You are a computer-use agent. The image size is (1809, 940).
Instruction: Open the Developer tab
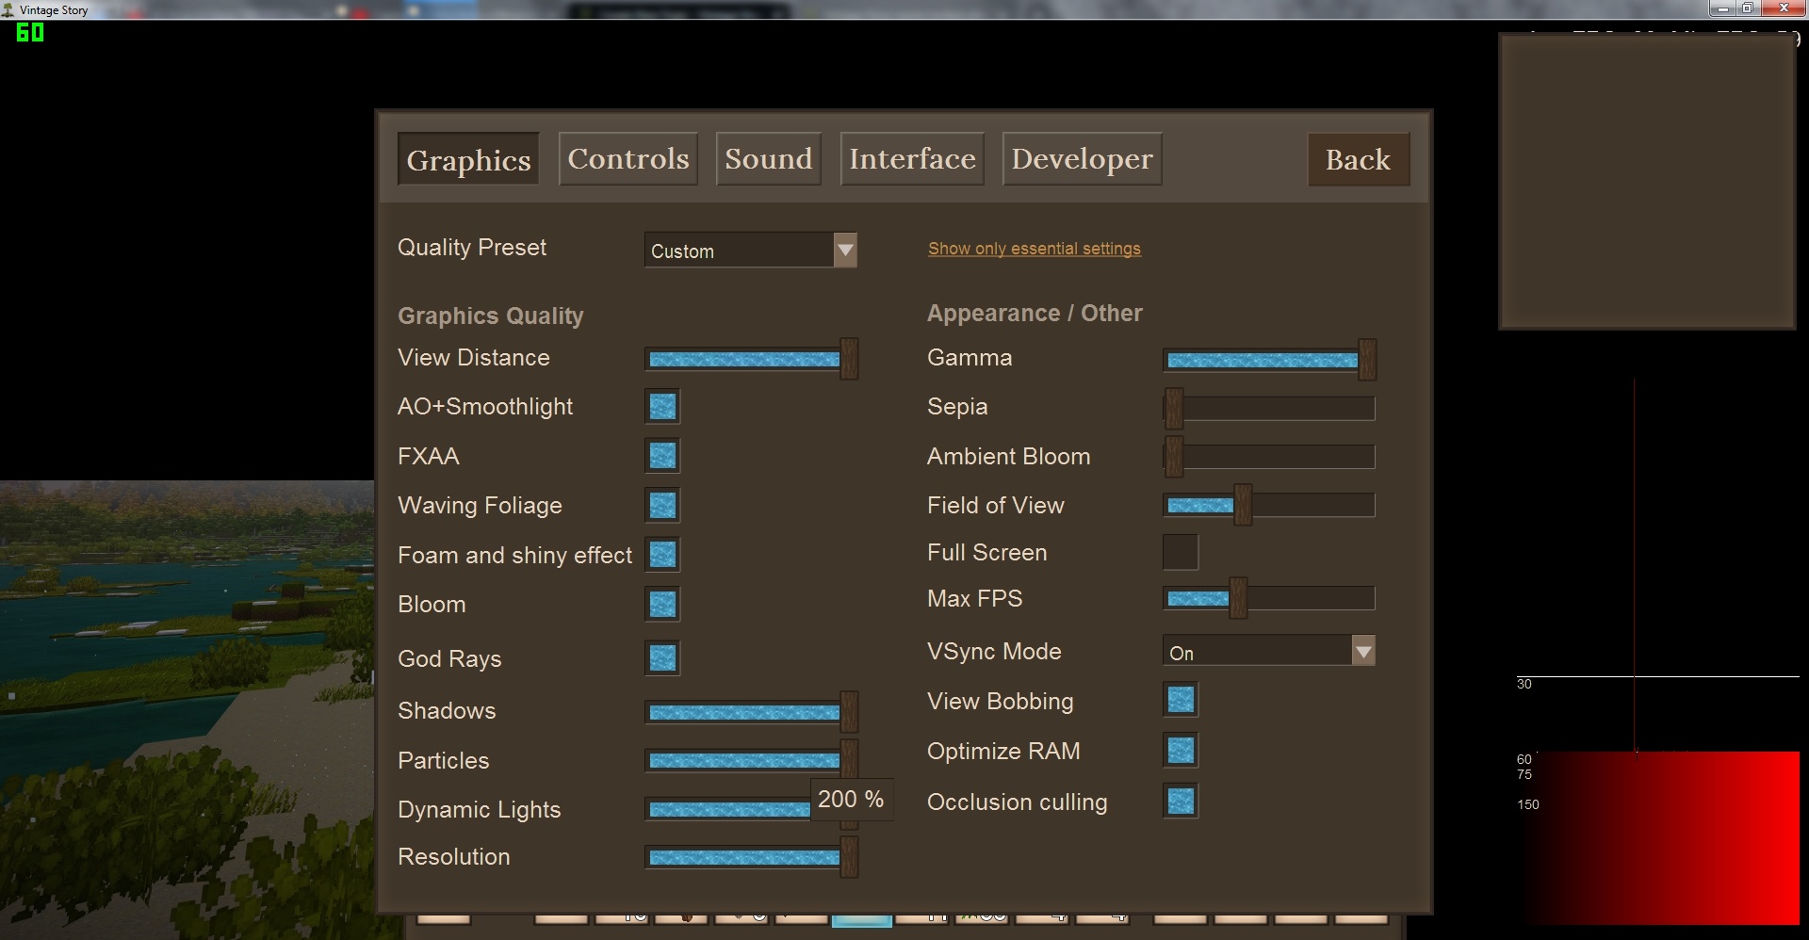1081,159
